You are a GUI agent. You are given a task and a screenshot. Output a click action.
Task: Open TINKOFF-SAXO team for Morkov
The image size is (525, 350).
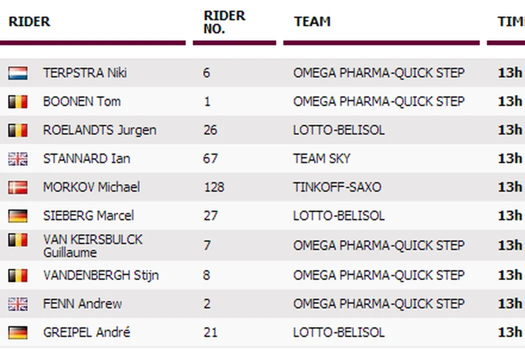[x=337, y=187]
